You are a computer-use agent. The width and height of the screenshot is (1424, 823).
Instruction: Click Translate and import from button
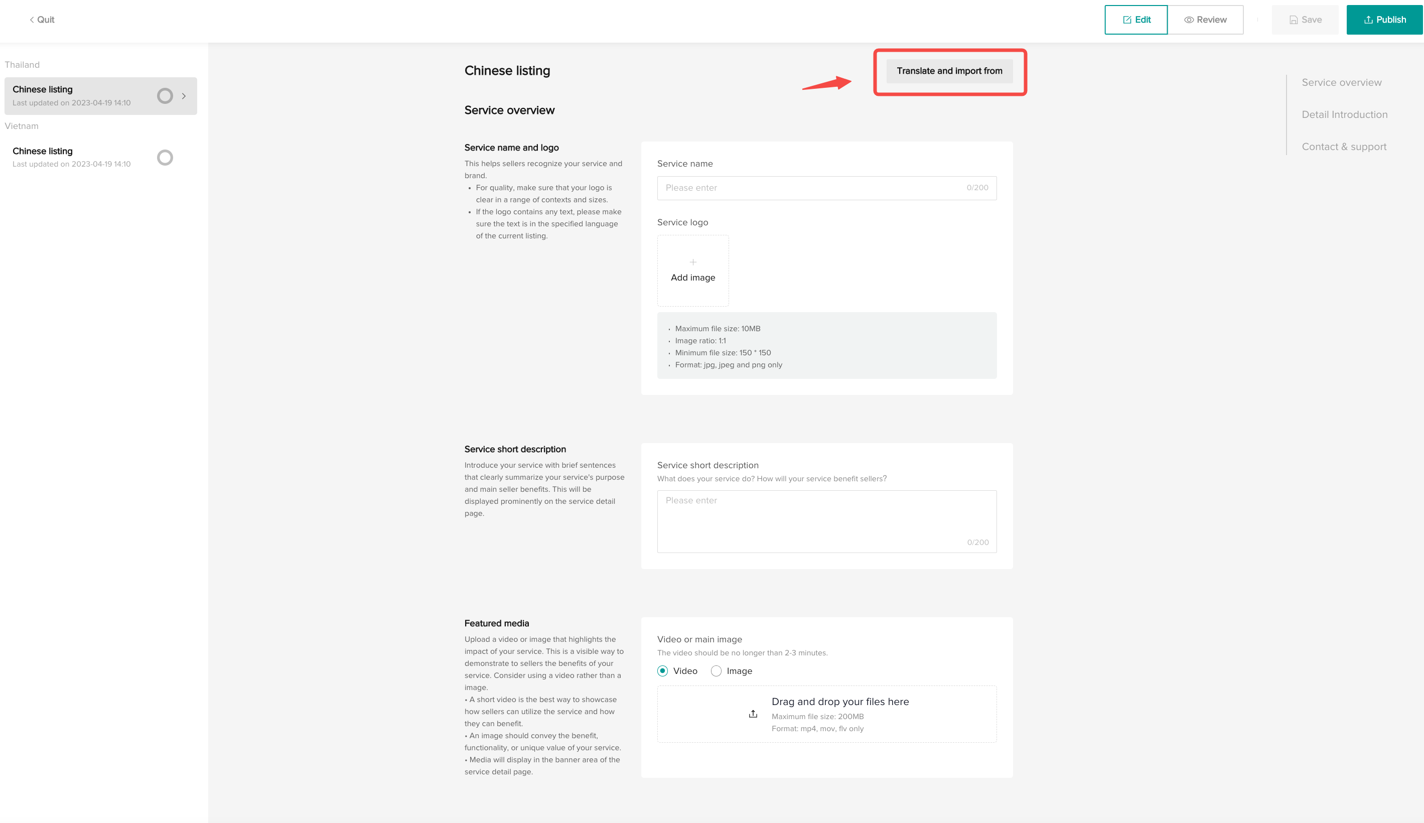(x=949, y=71)
